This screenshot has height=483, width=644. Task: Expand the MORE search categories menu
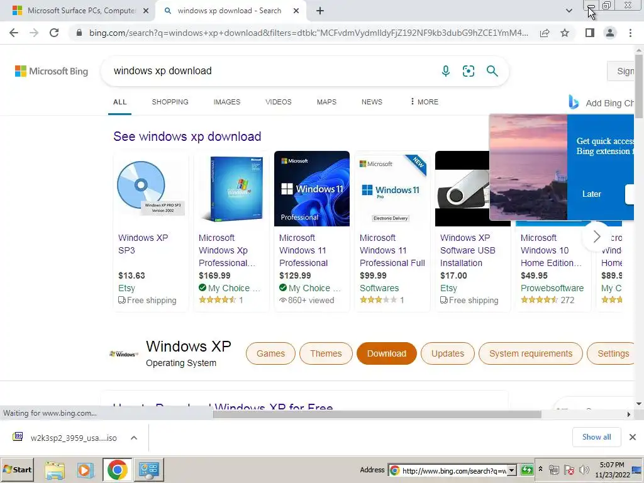coord(425,102)
